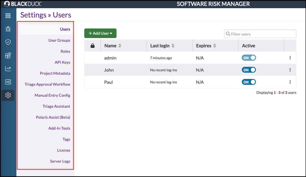Select the Paul user name
Image resolution: width=306 pixels, height=177 pixels.
[x=109, y=82]
